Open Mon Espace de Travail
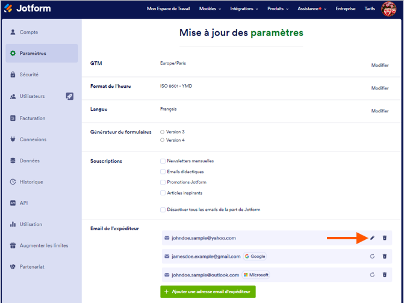The width and height of the screenshot is (404, 303). [x=168, y=9]
